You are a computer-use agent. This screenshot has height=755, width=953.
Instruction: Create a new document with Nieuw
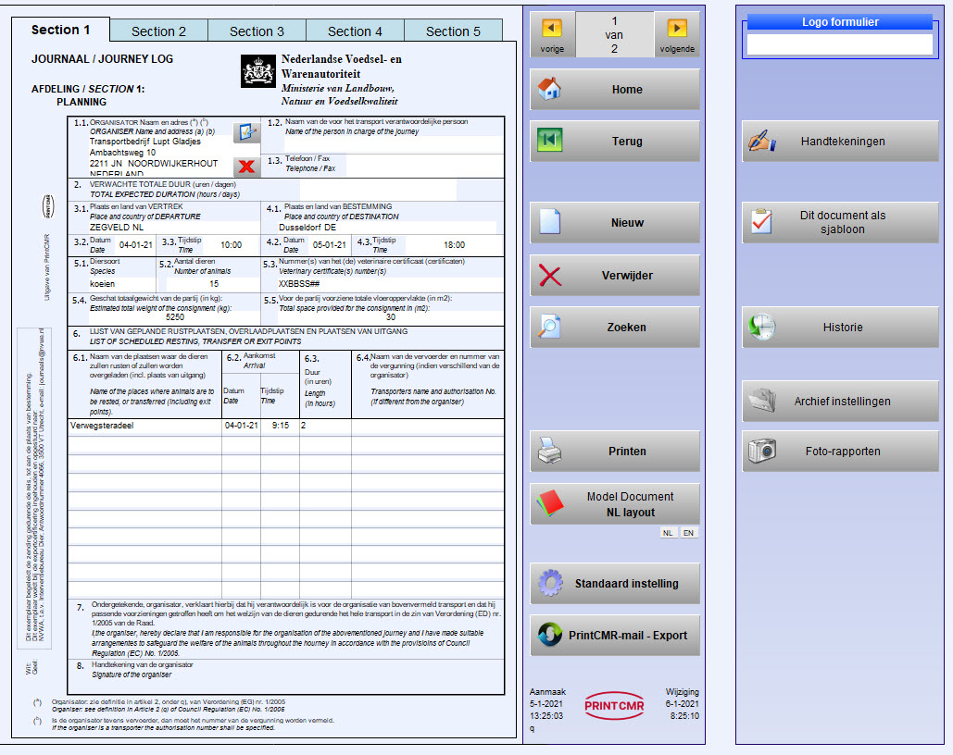coord(615,223)
